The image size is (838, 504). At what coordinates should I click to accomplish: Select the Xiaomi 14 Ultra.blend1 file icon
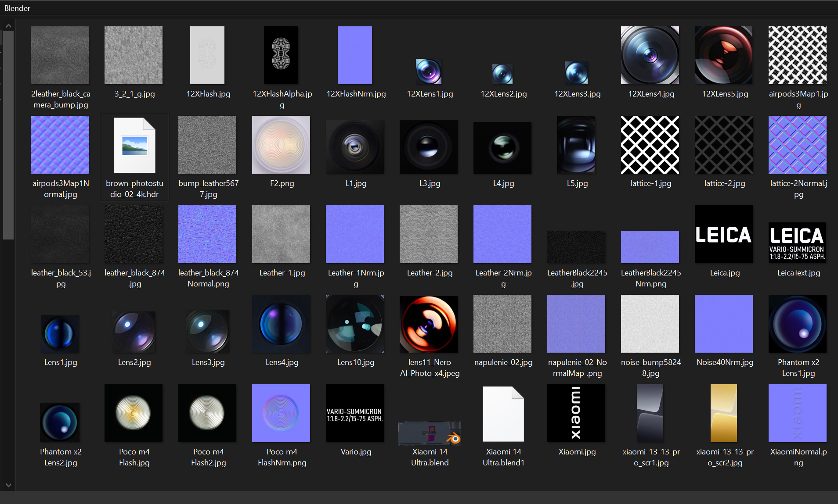point(503,414)
